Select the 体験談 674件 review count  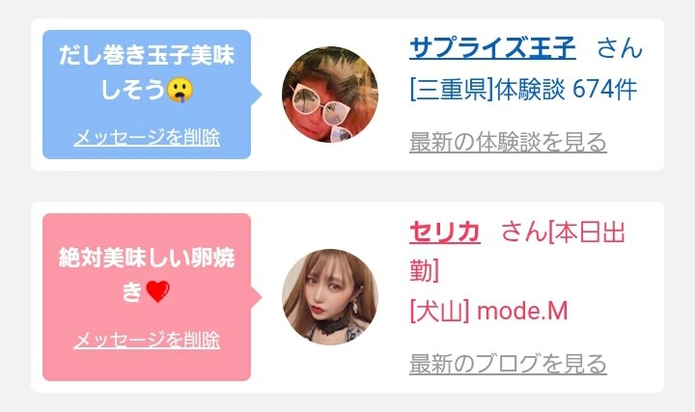(566, 89)
